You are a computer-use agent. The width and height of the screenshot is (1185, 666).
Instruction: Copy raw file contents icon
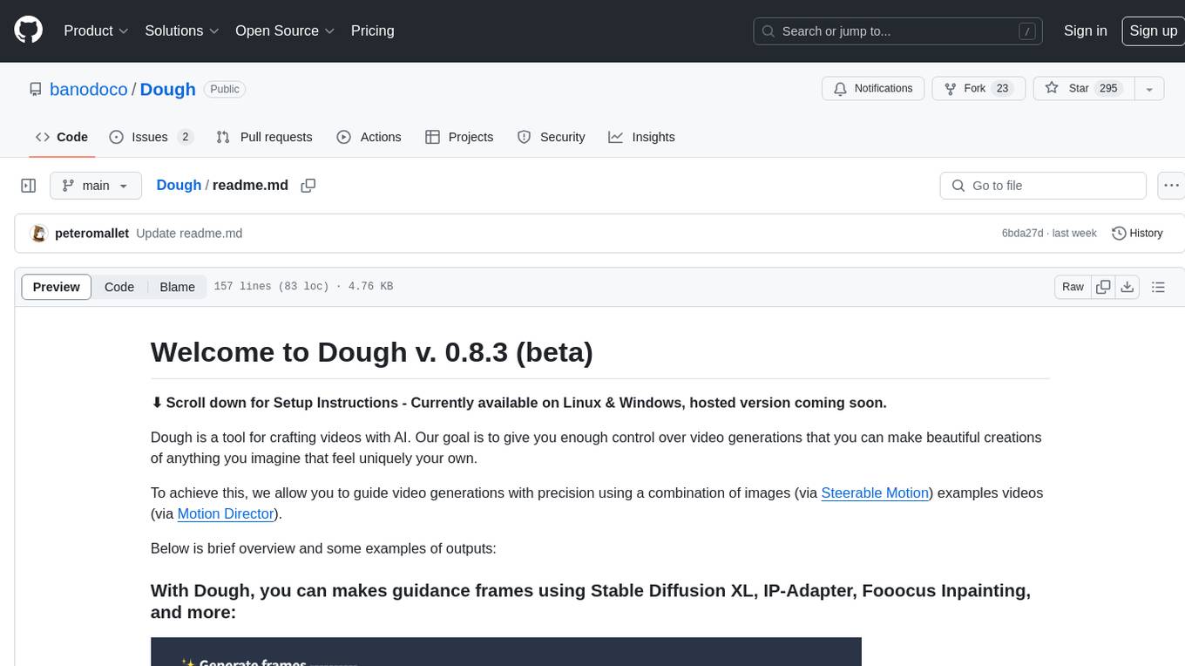1103,287
